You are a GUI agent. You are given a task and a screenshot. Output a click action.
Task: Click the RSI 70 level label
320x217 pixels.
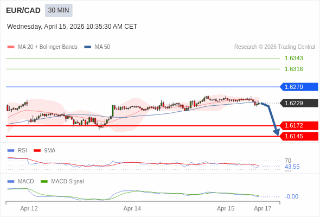click(288, 161)
